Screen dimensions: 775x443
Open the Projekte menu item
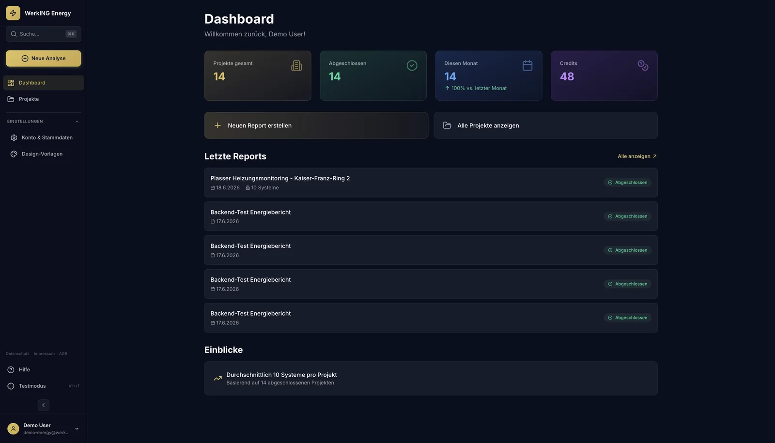pos(44,99)
